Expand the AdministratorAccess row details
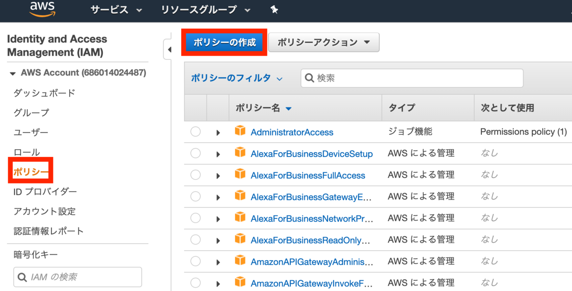Viewport: 572px width, 291px height. click(218, 133)
